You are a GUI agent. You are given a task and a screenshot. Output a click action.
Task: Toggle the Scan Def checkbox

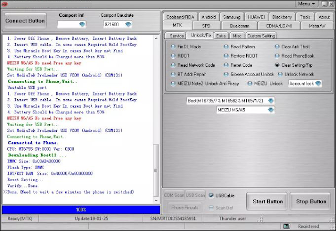[x=211, y=208]
